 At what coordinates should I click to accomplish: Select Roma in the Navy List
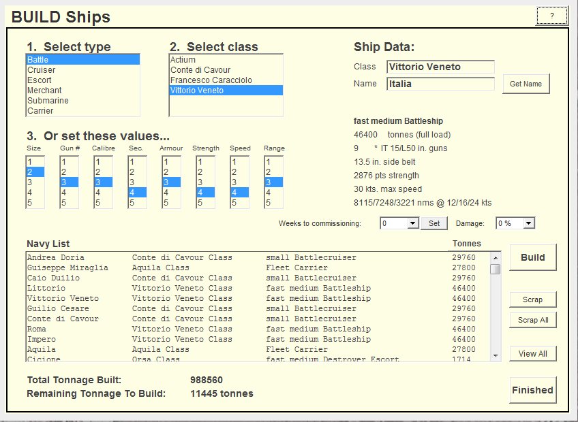(x=37, y=329)
